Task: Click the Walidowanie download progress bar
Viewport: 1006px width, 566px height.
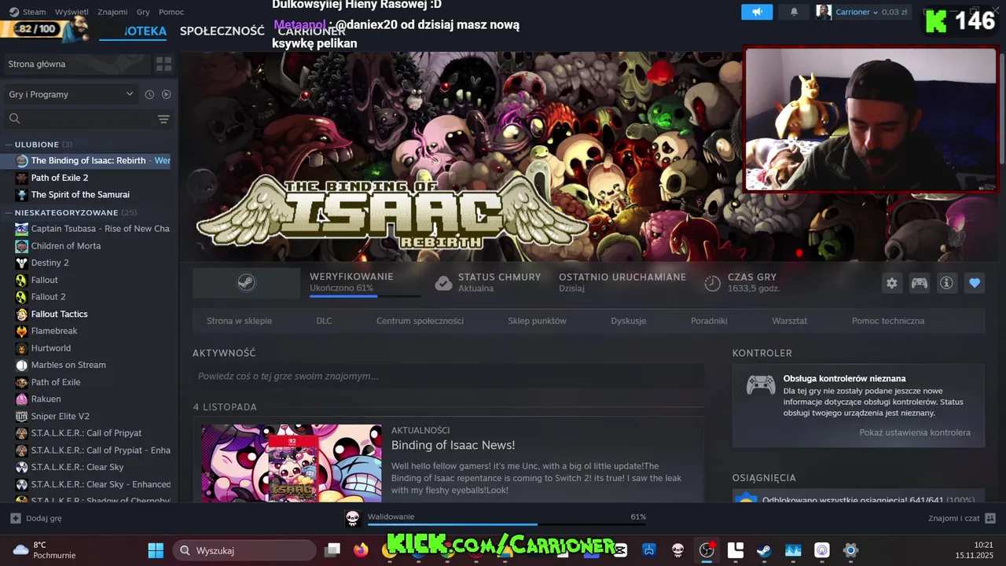Action: coord(507,524)
